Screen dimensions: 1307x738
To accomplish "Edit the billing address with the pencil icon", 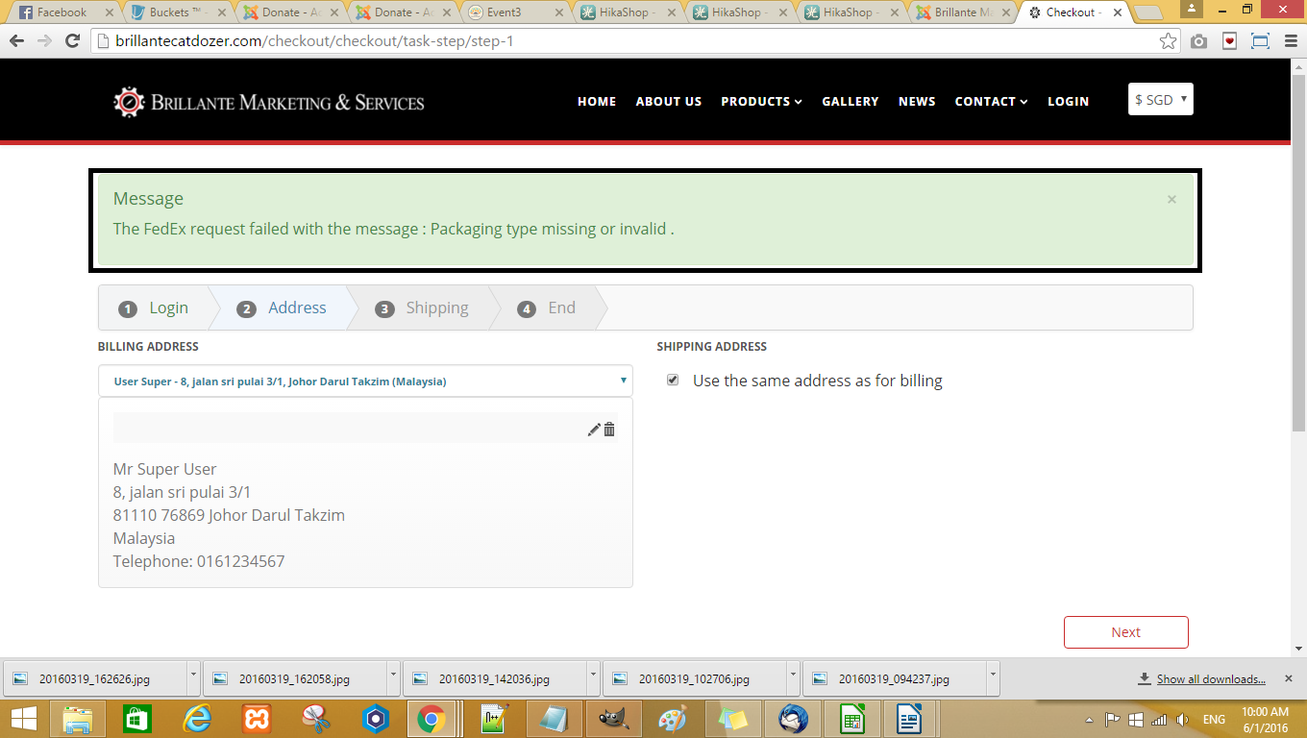I will tap(594, 430).
